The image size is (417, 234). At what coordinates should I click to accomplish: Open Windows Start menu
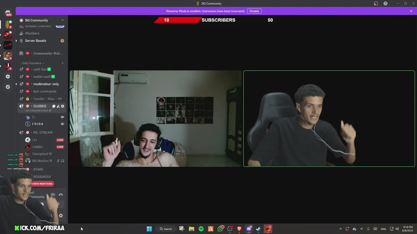point(149,229)
